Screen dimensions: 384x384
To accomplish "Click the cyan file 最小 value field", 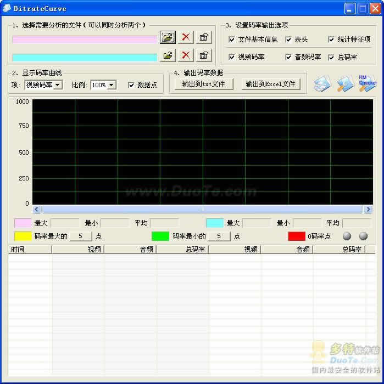I will [x=307, y=223].
